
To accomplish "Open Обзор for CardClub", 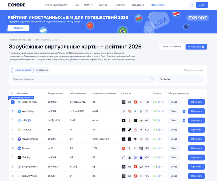I will (174, 130).
